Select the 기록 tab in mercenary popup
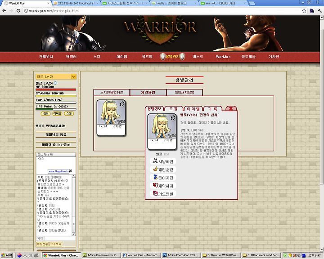Screen dimensions: 324x259 click(212, 109)
